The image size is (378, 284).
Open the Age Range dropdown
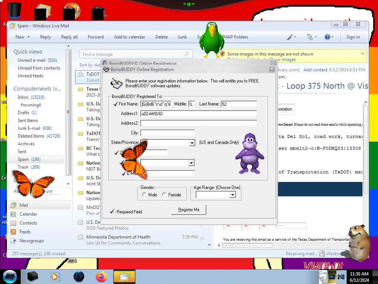click(233, 195)
